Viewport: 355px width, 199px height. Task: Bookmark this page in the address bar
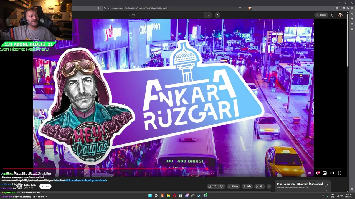[x=99, y=8]
